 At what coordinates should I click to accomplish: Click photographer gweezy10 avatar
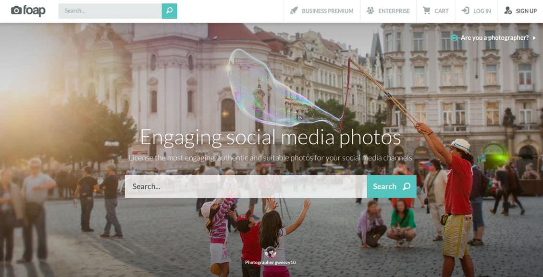[x=270, y=252]
